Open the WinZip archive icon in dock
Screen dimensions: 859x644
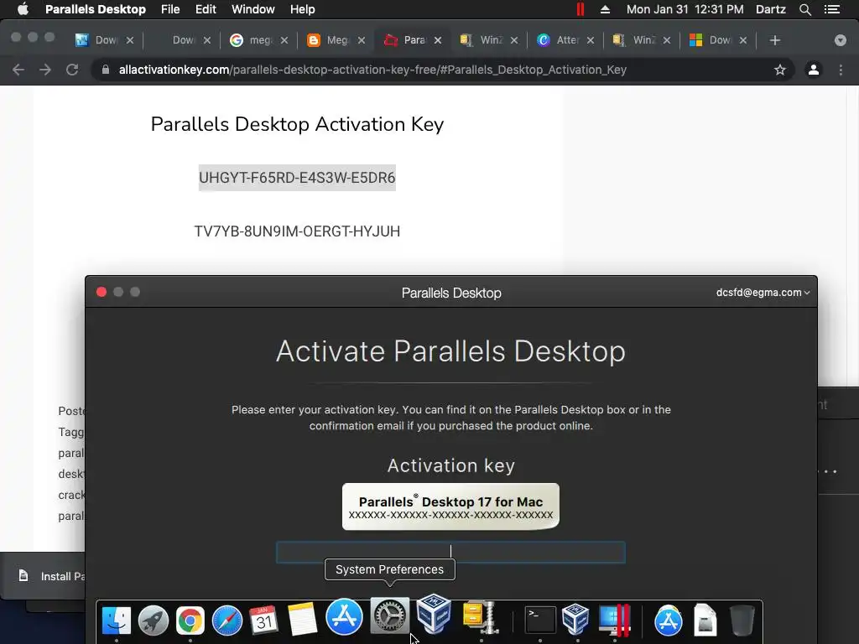point(481,617)
